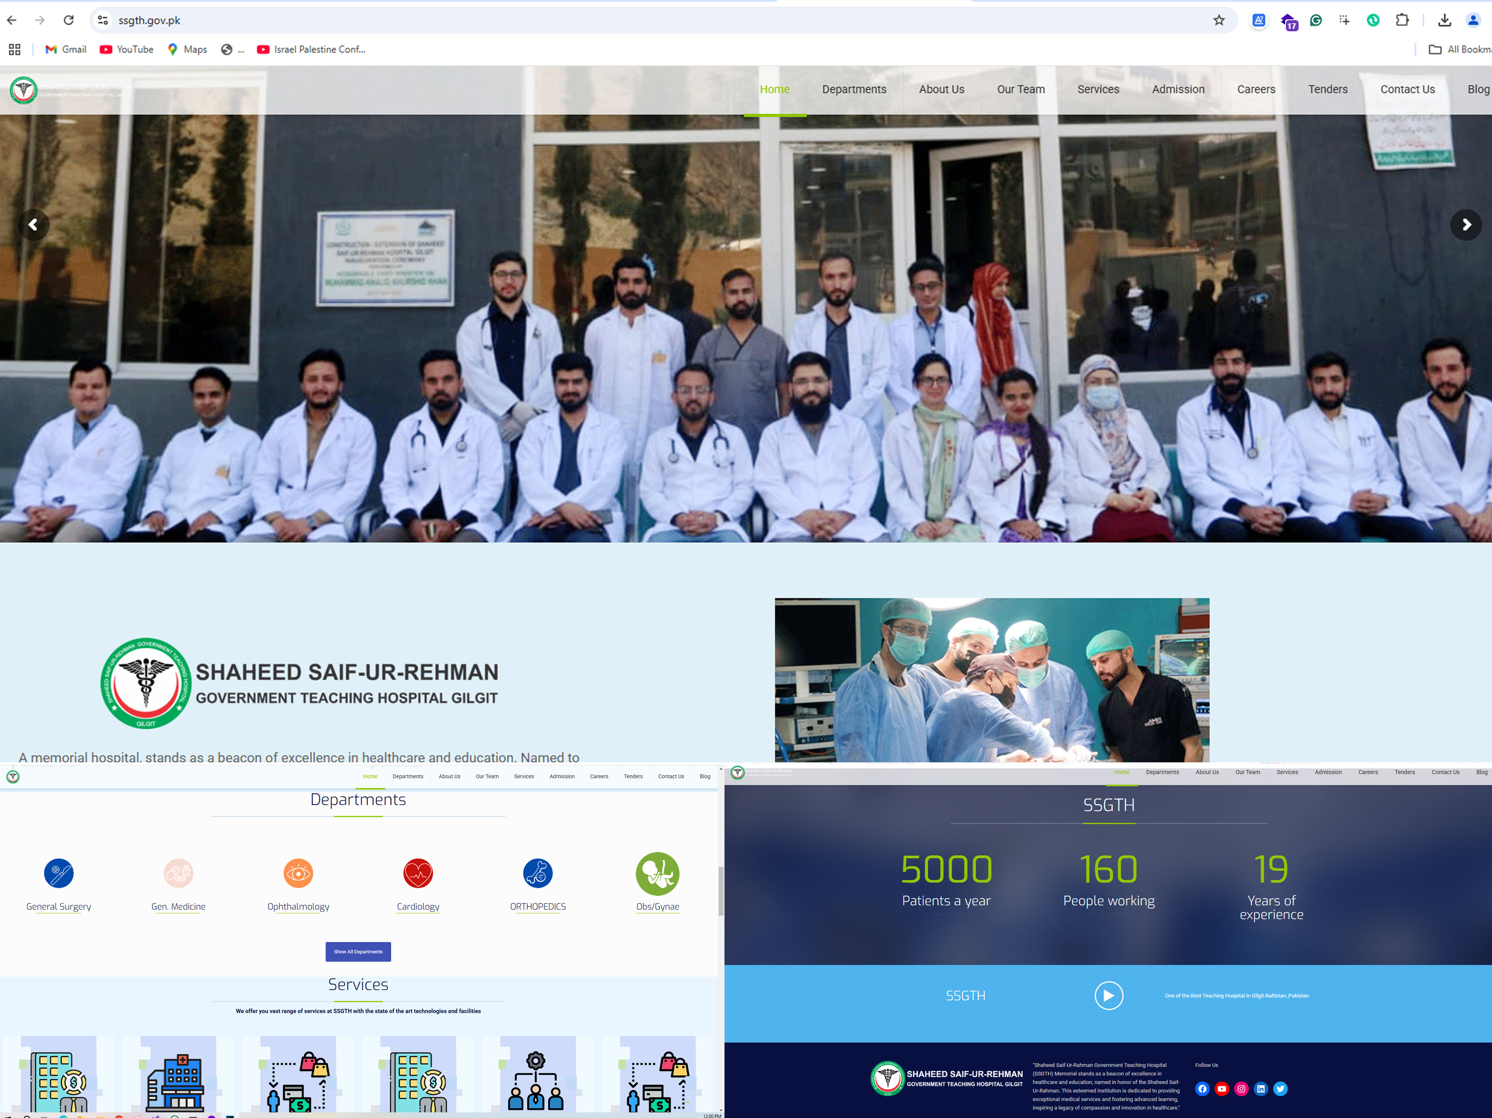Open Chrome extensions puzzle icon
Image resolution: width=1492 pixels, height=1118 pixels.
coord(1402,20)
